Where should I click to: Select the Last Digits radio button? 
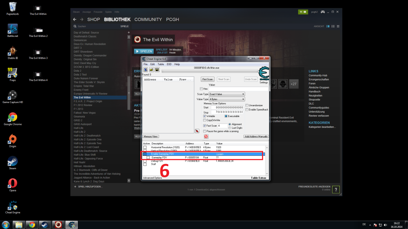tap(230, 128)
